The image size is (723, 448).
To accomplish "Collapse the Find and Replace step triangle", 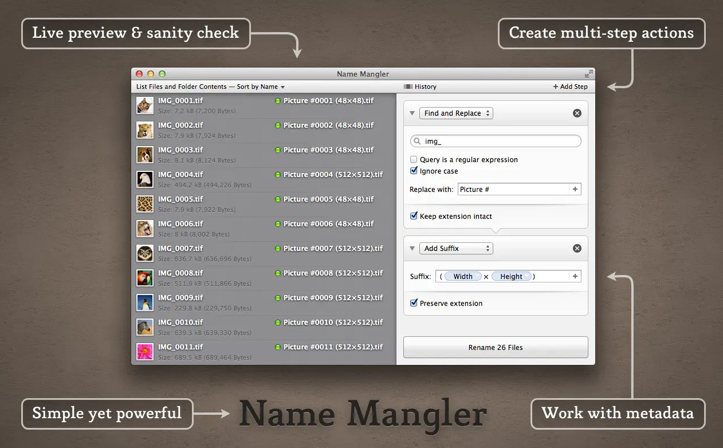I will point(412,113).
